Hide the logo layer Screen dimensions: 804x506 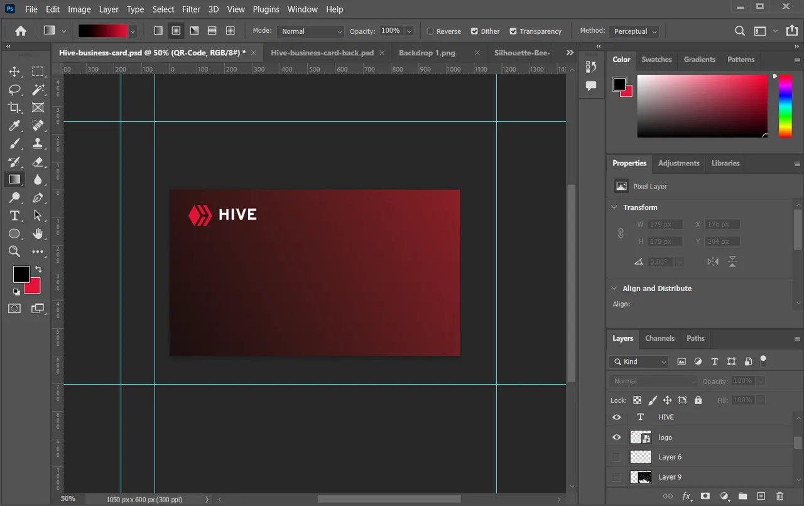pos(617,437)
